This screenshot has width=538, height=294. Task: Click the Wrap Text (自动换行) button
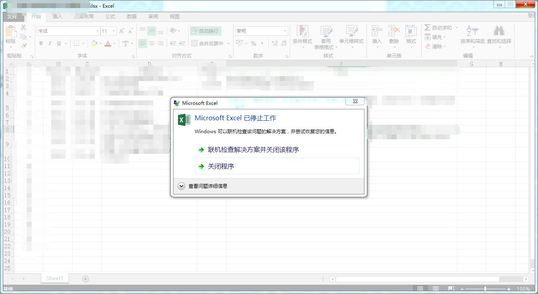click(x=205, y=31)
